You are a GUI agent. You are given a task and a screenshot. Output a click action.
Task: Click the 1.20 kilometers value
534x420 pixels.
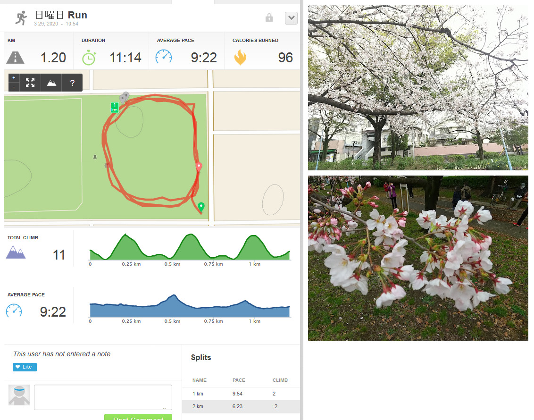[53, 58]
